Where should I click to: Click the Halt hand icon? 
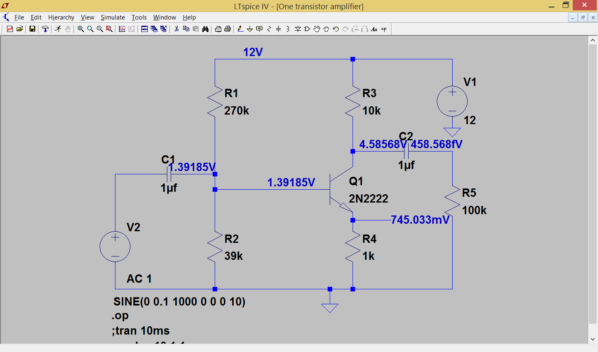pyautogui.click(x=67, y=29)
